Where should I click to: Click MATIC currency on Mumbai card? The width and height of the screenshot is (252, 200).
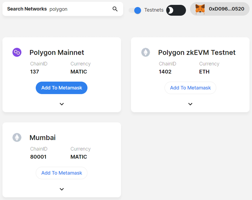pos(79,157)
